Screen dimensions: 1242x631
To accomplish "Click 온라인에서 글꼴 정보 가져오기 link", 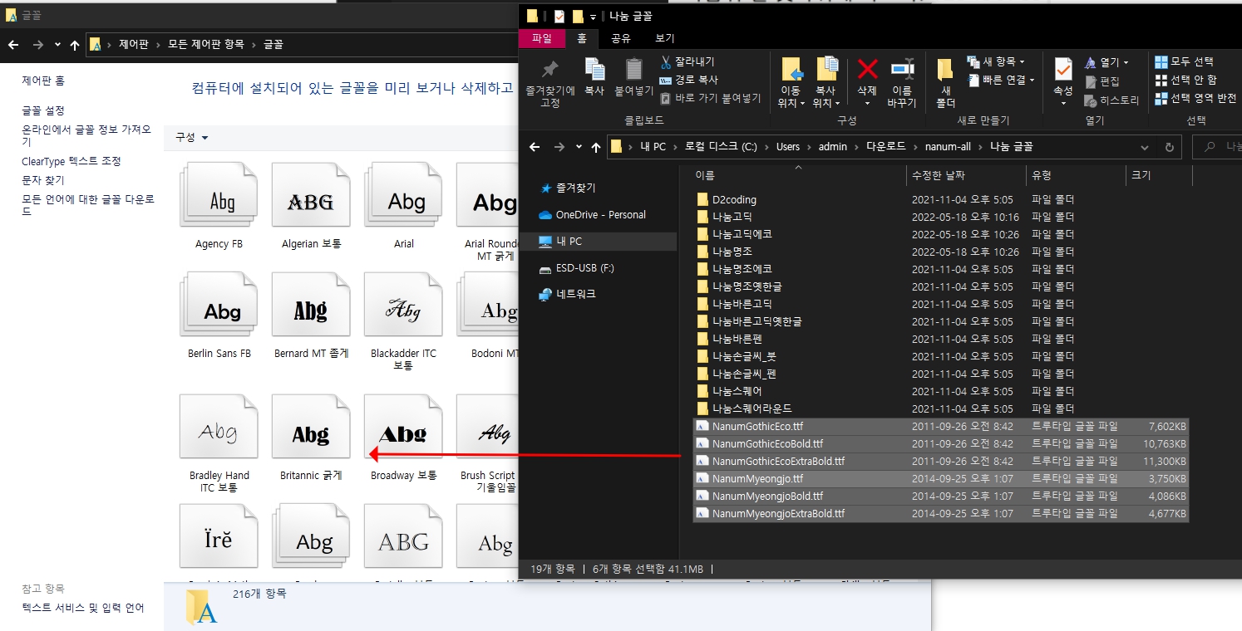I will 86,135.
